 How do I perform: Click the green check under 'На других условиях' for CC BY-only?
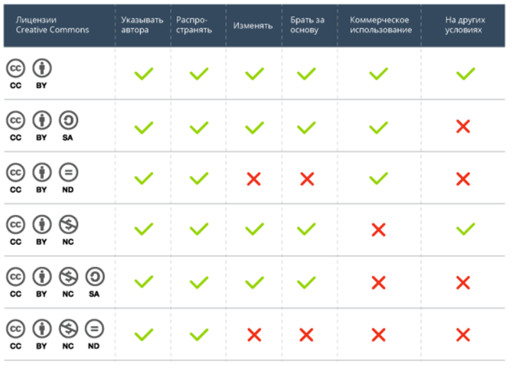[x=465, y=74]
